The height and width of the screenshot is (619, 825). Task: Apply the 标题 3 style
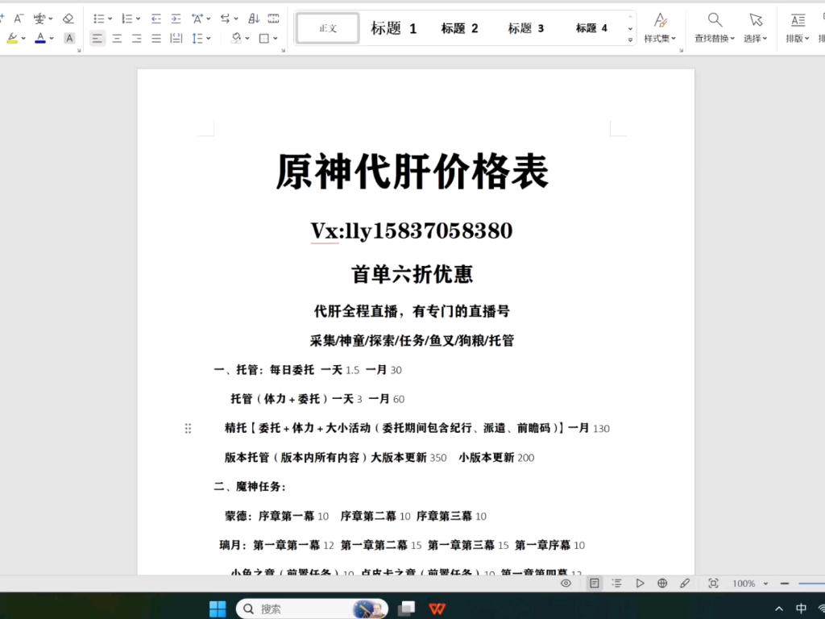525,28
